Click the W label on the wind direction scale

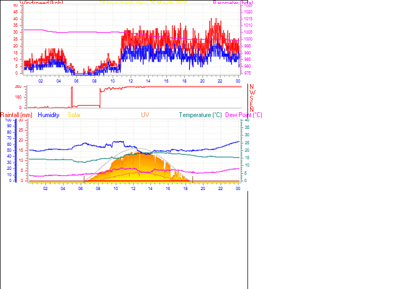[x=252, y=92]
